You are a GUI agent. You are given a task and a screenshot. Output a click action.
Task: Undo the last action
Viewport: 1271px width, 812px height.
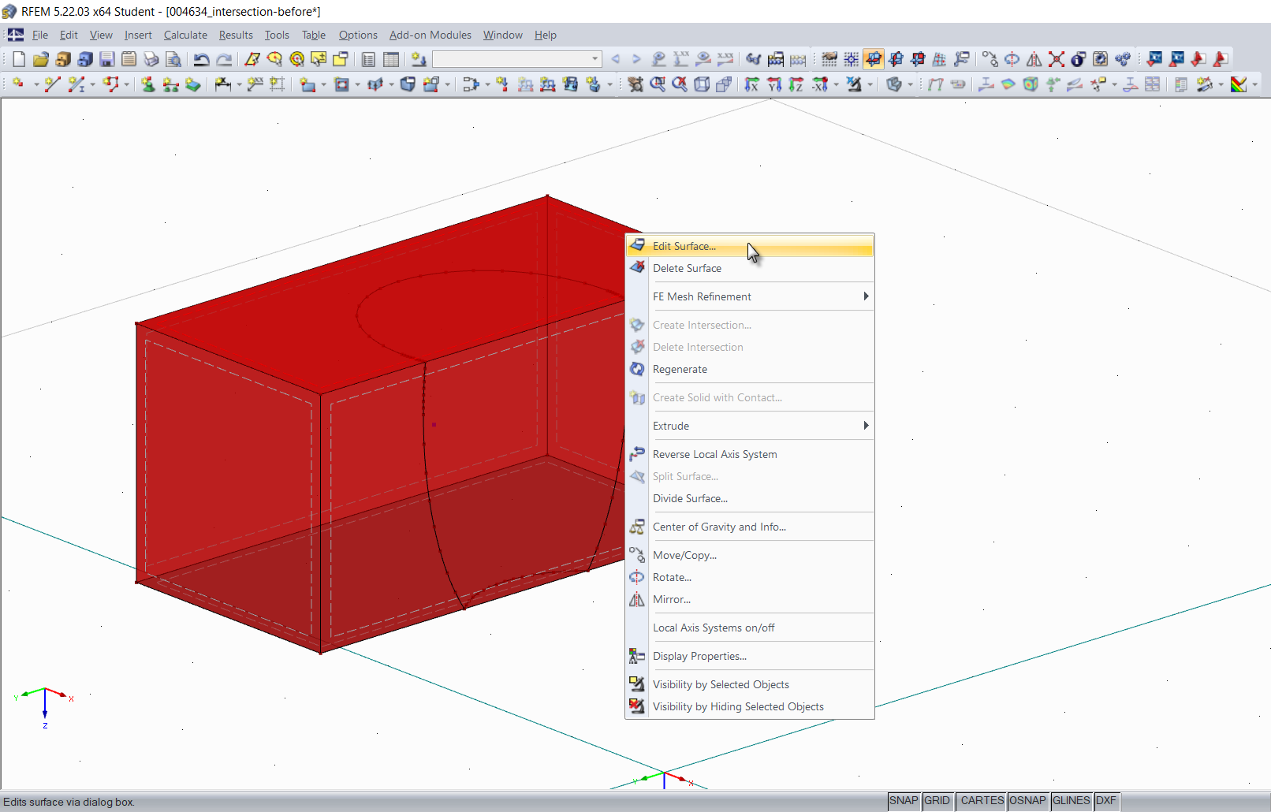tap(202, 59)
